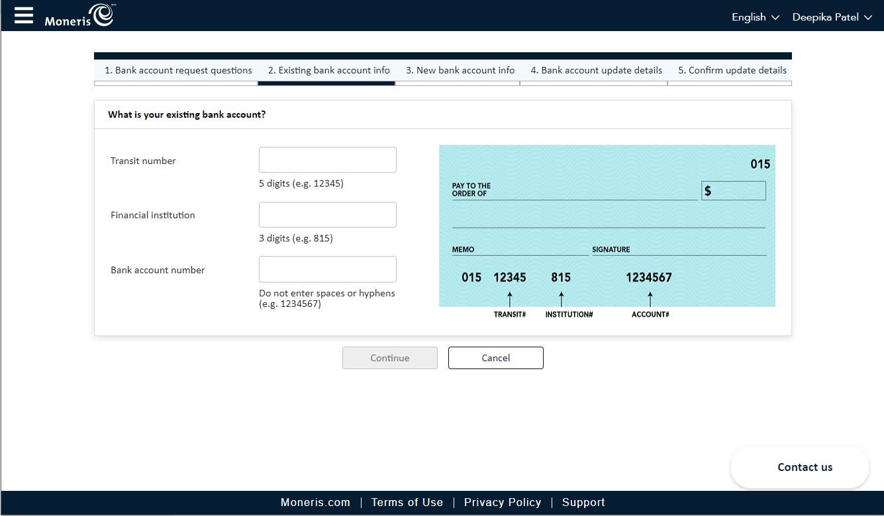Click the Moneris logo
This screenshot has width=884, height=516.
click(x=79, y=16)
